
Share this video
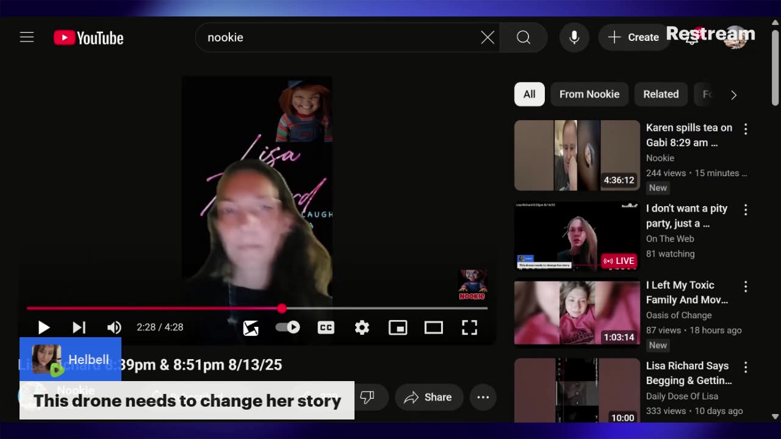(x=428, y=397)
